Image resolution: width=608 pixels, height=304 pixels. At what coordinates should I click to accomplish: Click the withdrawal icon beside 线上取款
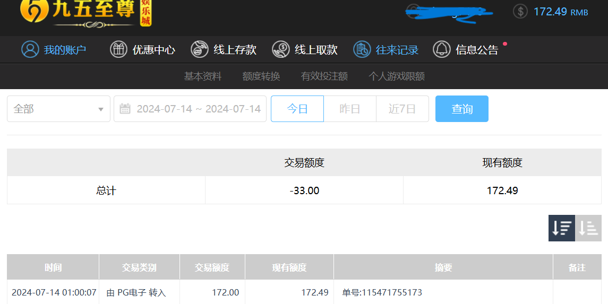pos(281,49)
